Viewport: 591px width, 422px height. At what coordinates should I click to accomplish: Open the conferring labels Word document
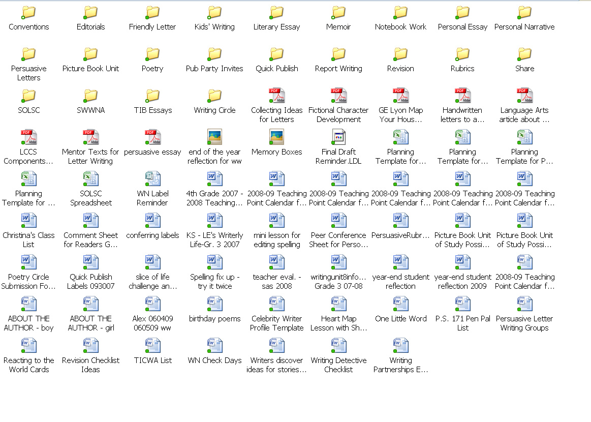tap(152, 221)
